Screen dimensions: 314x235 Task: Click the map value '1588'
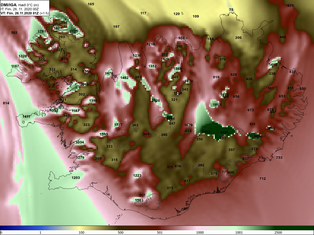pos(177,69)
